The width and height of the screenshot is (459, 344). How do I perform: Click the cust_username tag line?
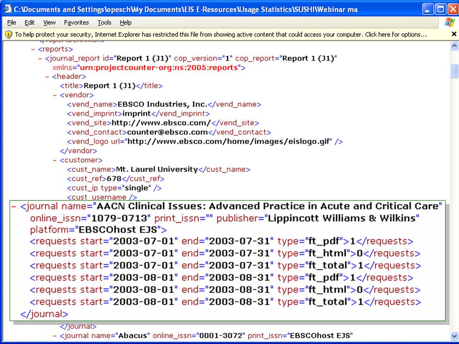pos(102,197)
